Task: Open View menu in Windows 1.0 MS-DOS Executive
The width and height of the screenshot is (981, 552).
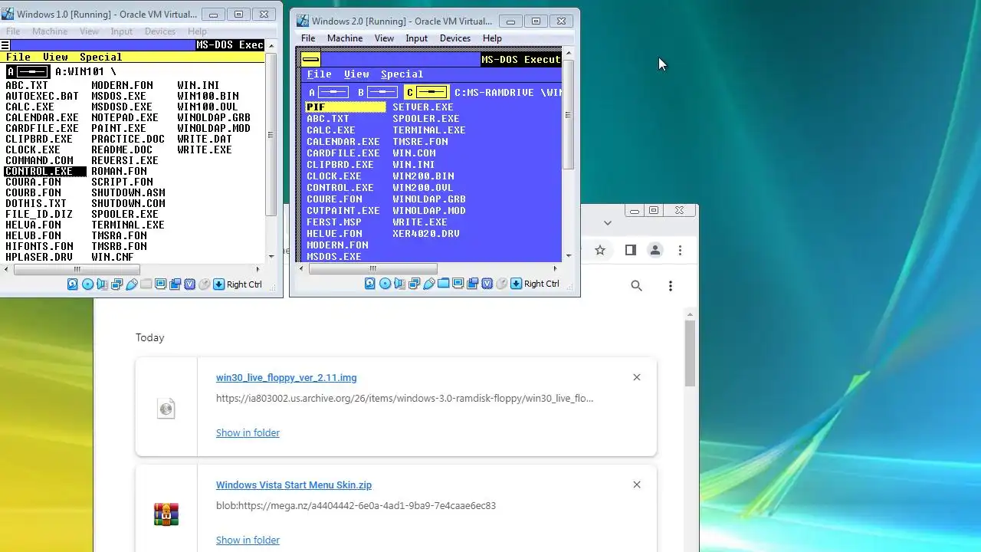Action: click(55, 57)
